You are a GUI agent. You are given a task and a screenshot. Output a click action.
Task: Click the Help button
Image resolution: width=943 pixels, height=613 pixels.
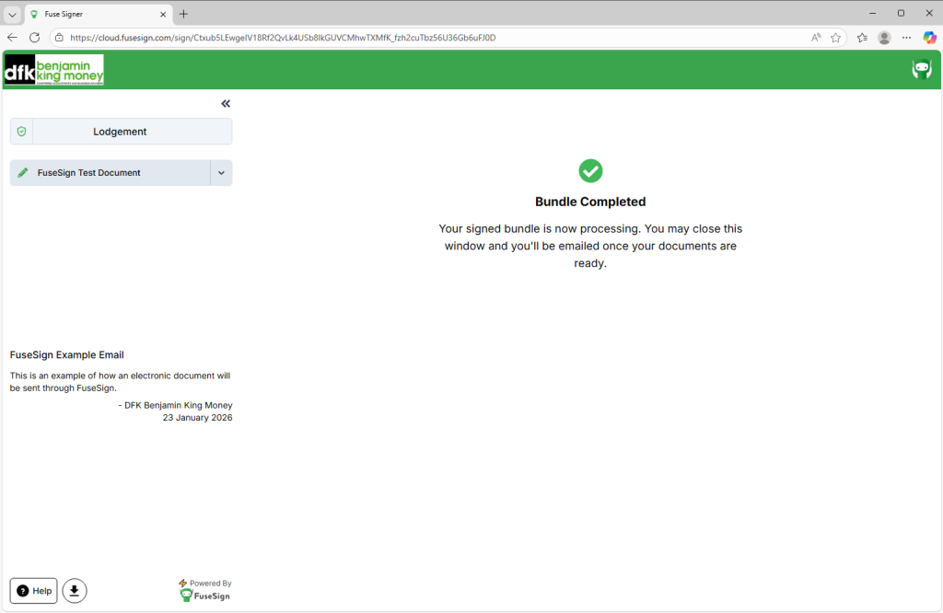pos(34,591)
